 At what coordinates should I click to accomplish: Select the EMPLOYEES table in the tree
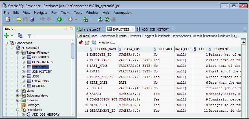tap(41, 67)
